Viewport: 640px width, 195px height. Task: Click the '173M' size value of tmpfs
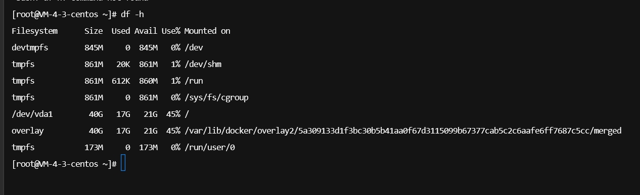pos(94,148)
